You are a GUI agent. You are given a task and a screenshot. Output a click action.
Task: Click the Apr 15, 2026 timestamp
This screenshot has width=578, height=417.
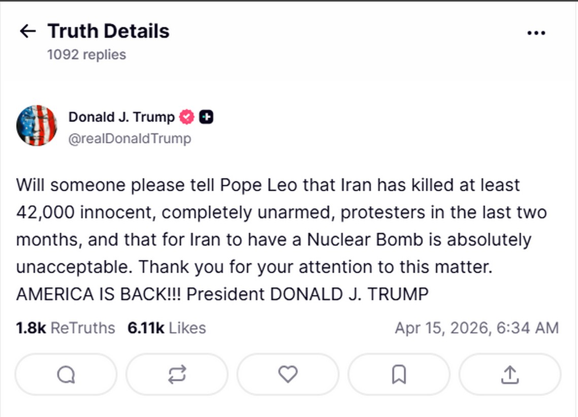pos(476,328)
